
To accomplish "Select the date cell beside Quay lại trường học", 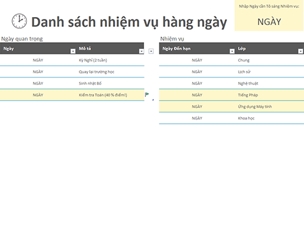I will tap(38, 72).
